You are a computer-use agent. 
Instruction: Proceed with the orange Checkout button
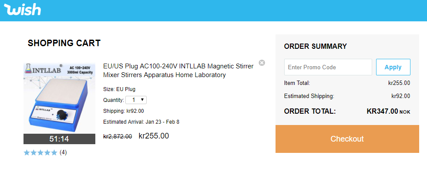pos(347,139)
